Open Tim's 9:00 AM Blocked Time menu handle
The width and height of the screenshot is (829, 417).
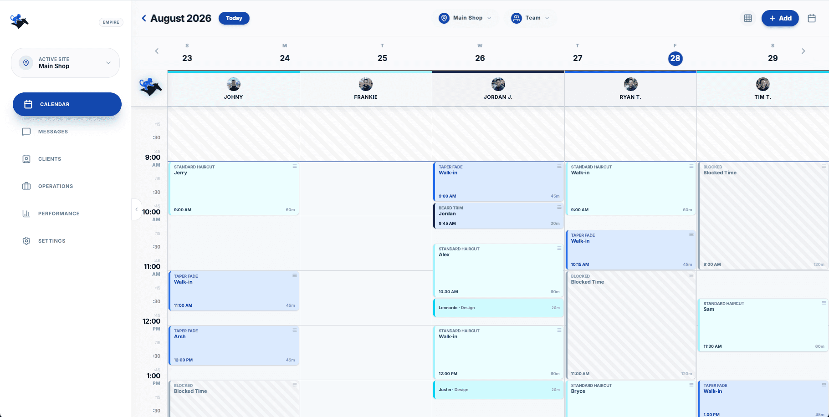click(824, 167)
